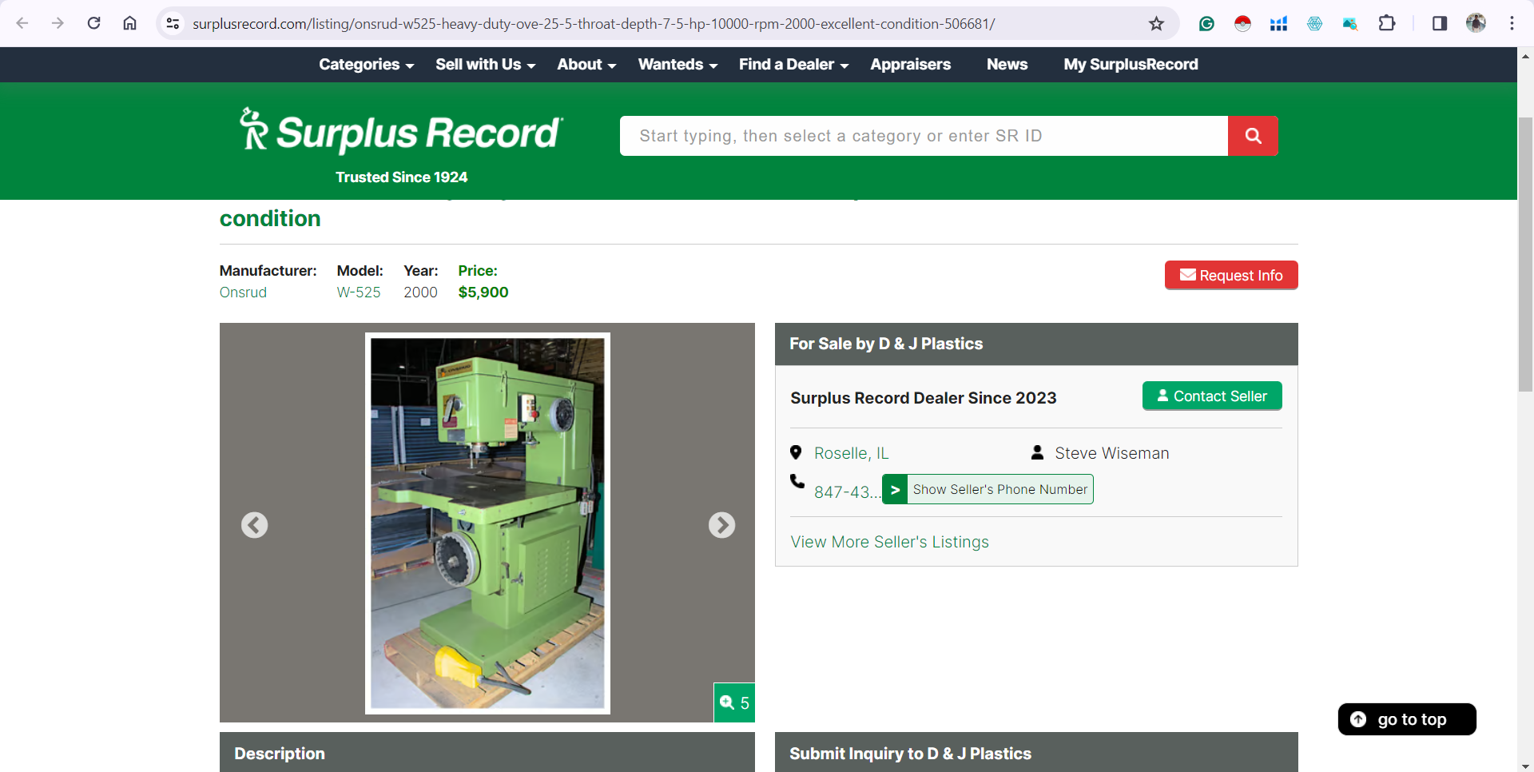Open View More Seller's Listings link
The height and width of the screenshot is (772, 1534).
[889, 542]
